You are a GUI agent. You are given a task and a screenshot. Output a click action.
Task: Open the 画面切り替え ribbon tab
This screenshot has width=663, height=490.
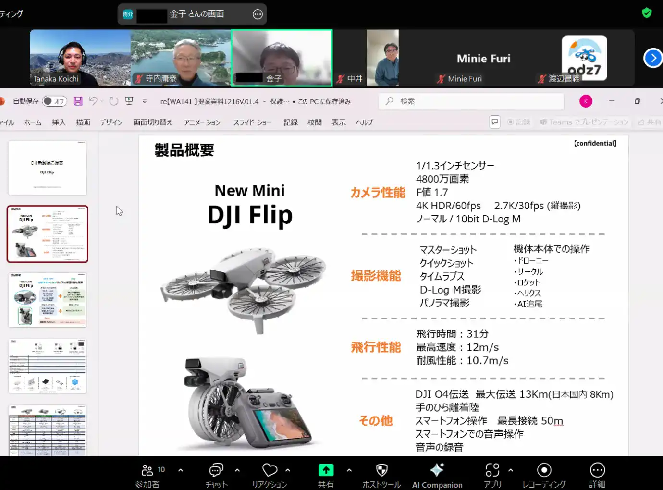152,122
